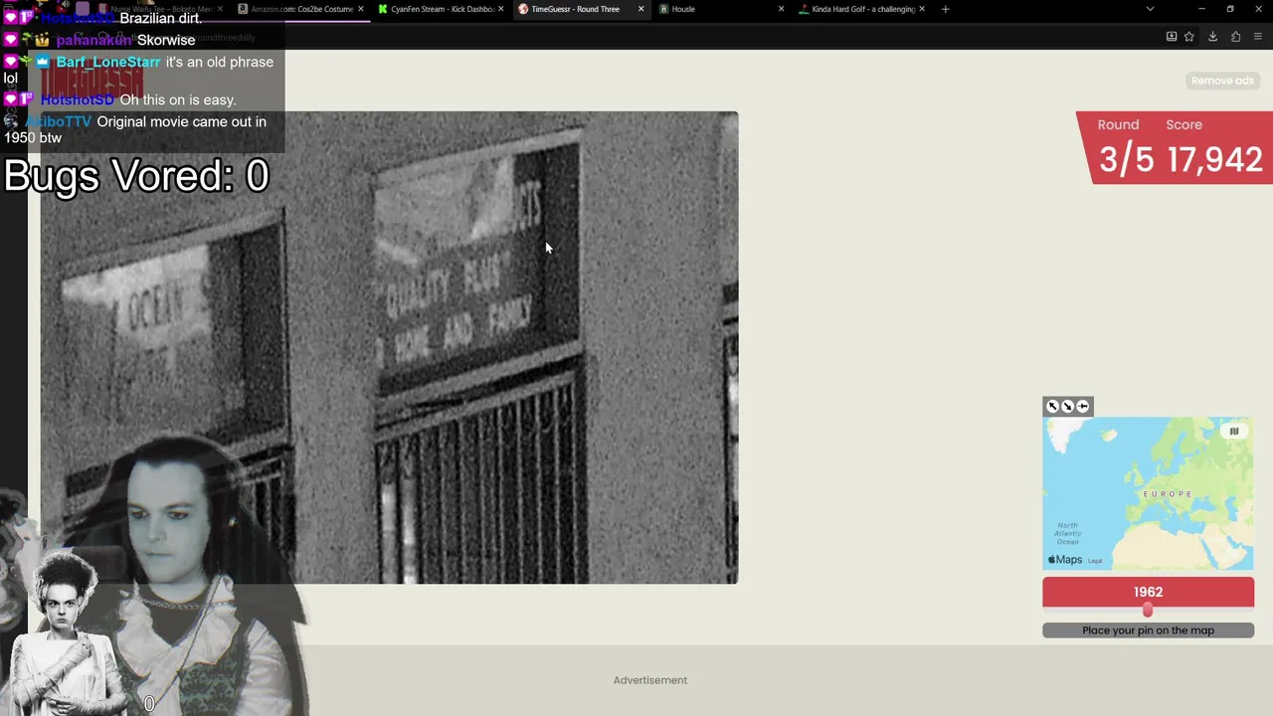This screenshot has width=1273, height=716.
Task: Click the year slider handle below 1962
Action: pyautogui.click(x=1148, y=610)
